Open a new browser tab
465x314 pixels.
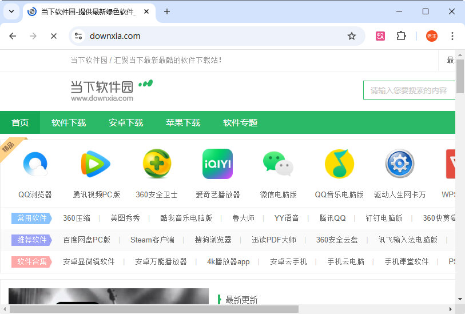[x=167, y=11]
